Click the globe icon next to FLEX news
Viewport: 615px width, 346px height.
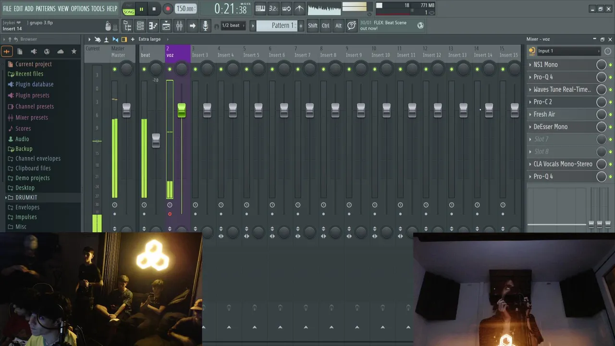pyautogui.click(x=420, y=25)
